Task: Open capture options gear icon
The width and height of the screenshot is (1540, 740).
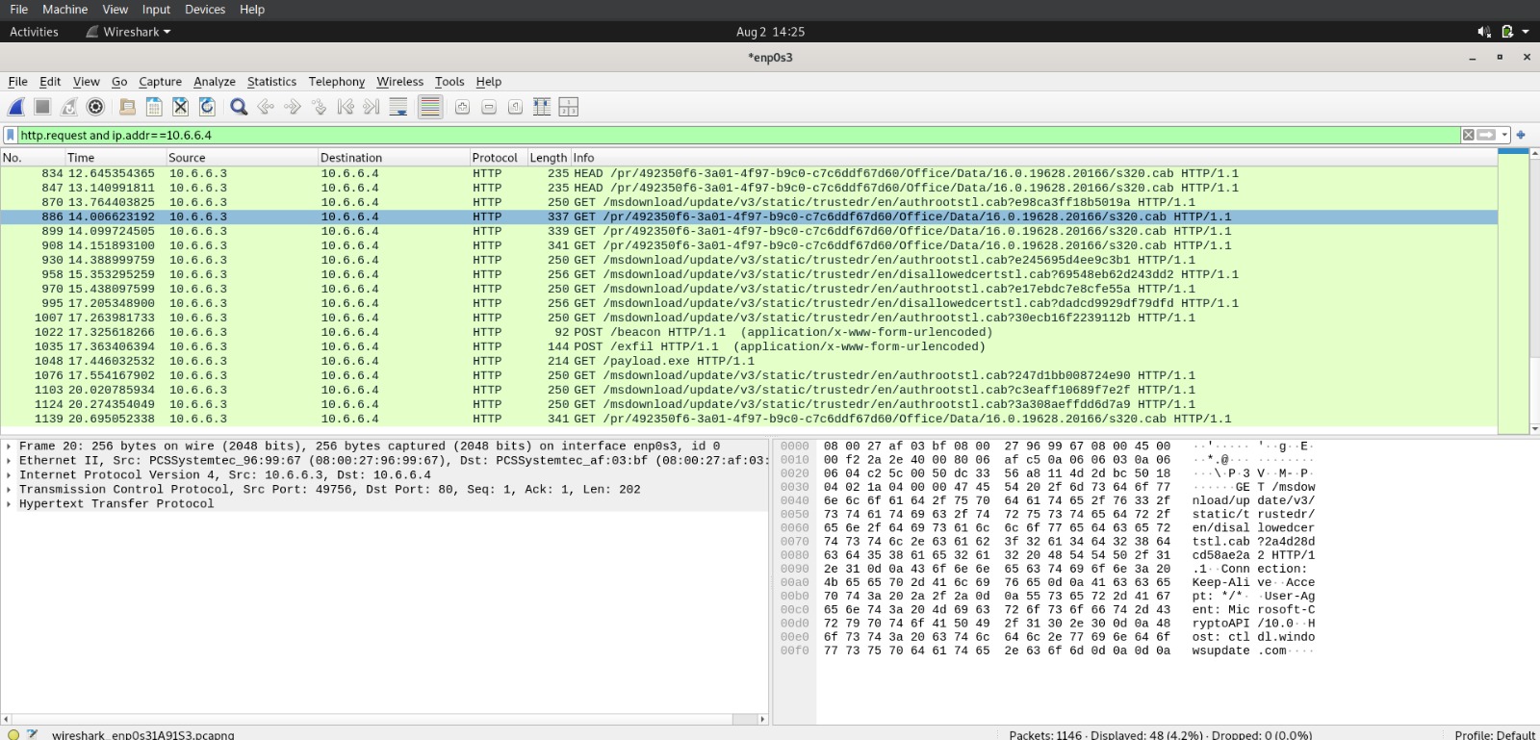Action: pos(95,107)
